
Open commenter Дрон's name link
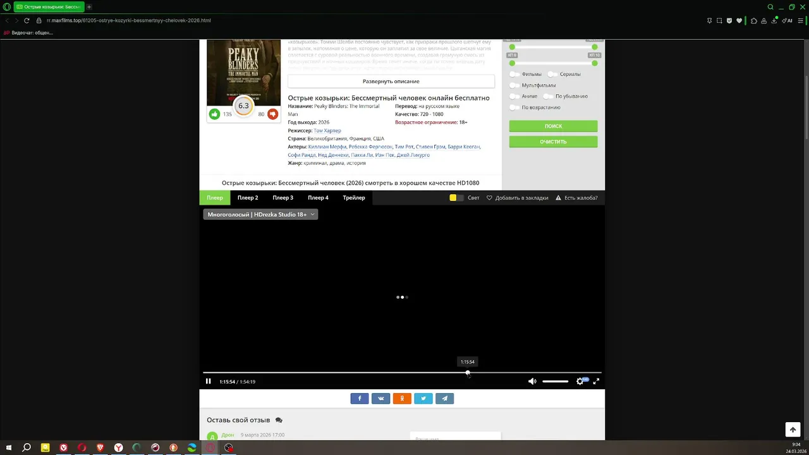pos(228,435)
